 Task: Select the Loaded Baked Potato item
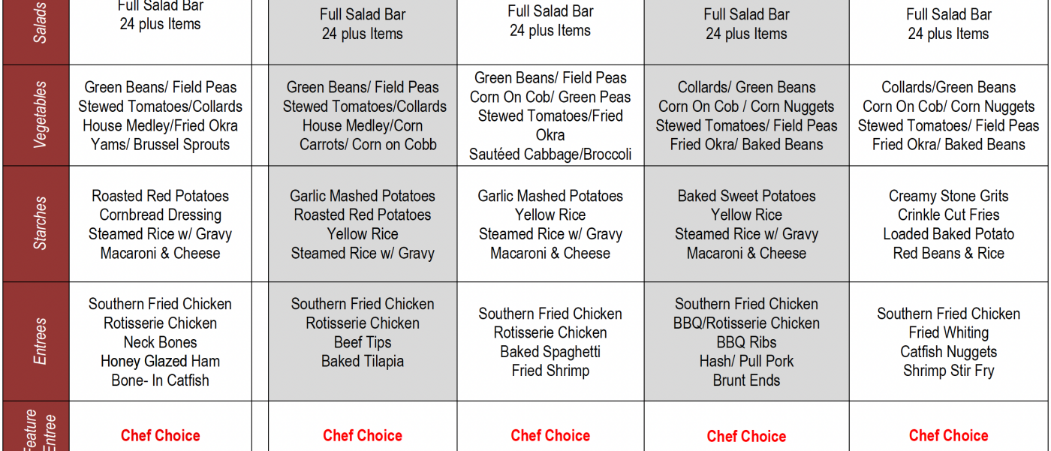[x=948, y=234]
